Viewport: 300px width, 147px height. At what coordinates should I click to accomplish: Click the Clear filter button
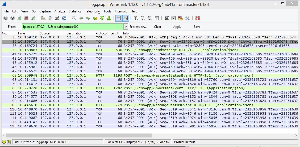click(157, 27)
